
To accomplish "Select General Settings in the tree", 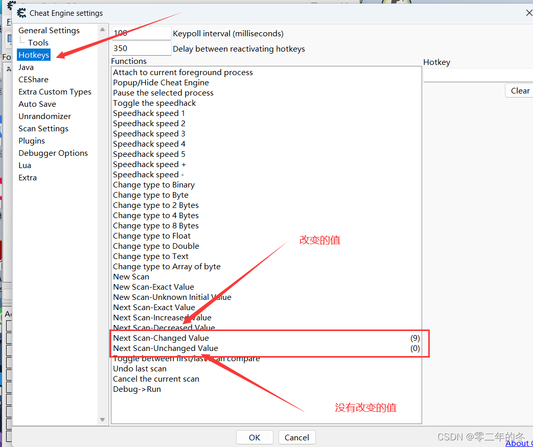I will tap(49, 30).
